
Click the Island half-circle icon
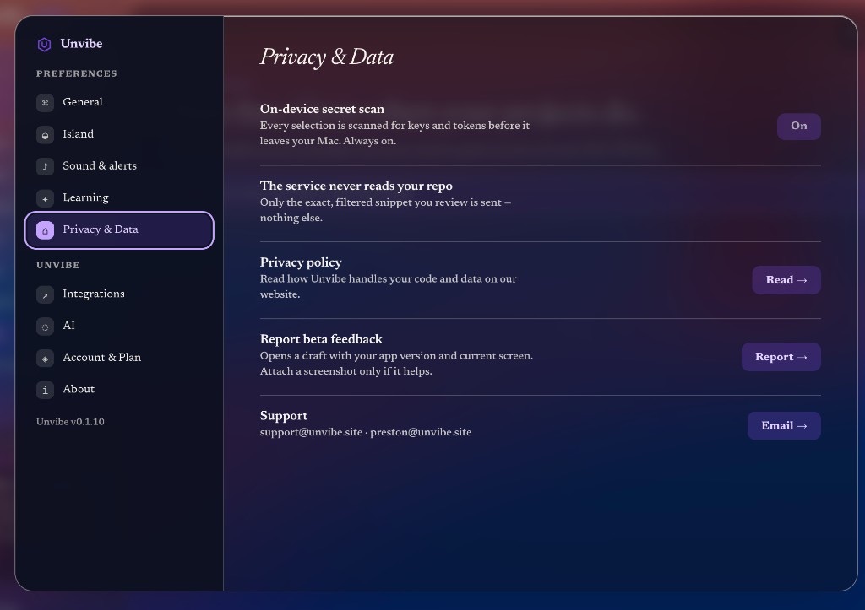(46, 134)
